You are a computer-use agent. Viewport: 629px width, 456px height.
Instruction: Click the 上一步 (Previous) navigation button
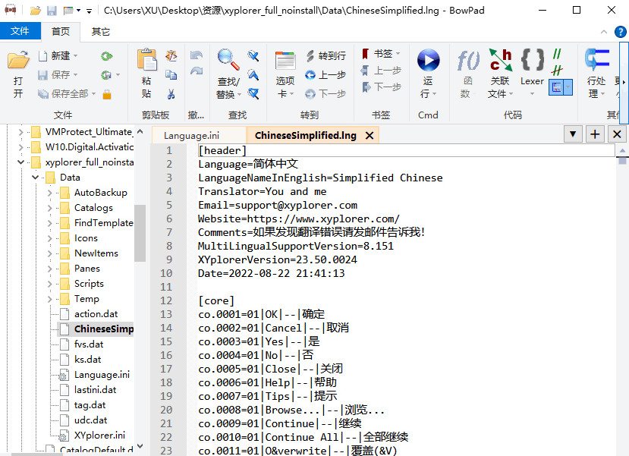(x=326, y=75)
